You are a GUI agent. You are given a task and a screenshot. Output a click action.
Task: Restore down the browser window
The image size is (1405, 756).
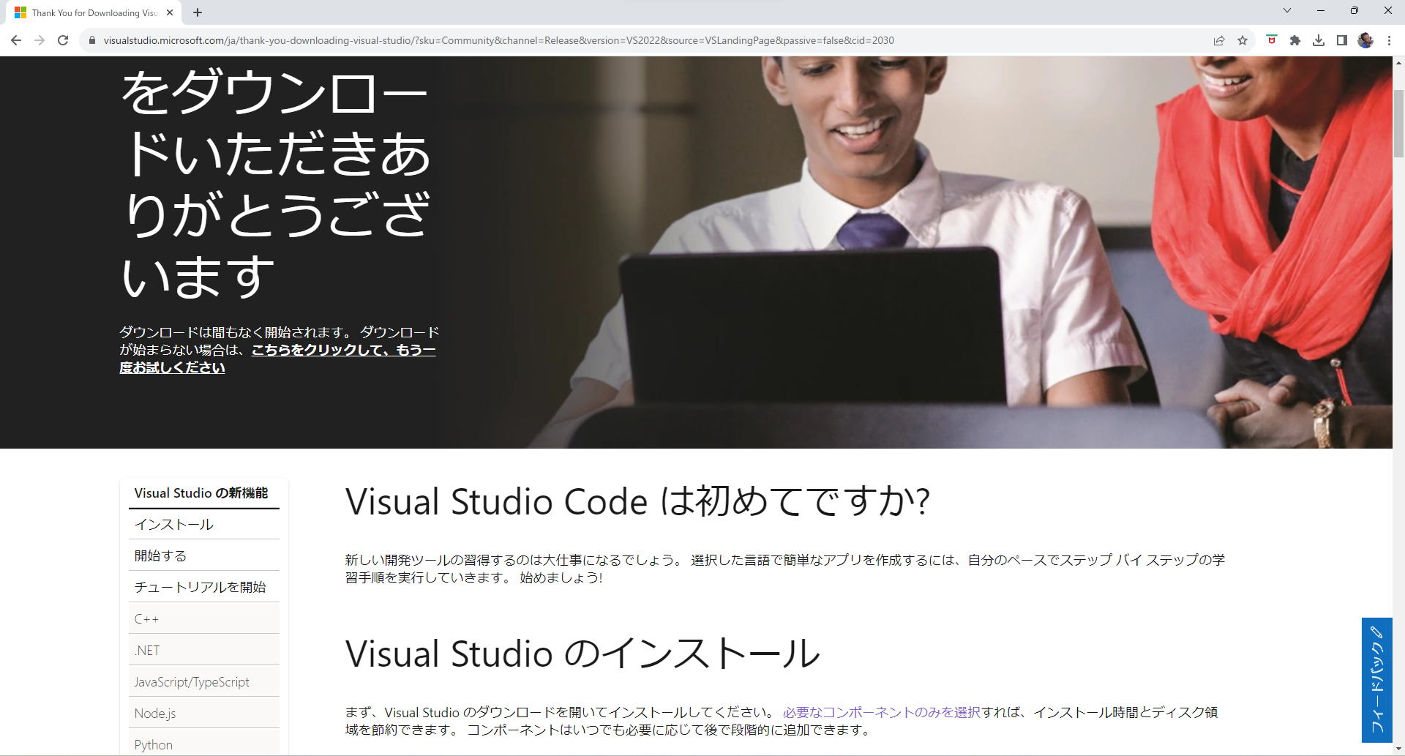(1354, 10)
